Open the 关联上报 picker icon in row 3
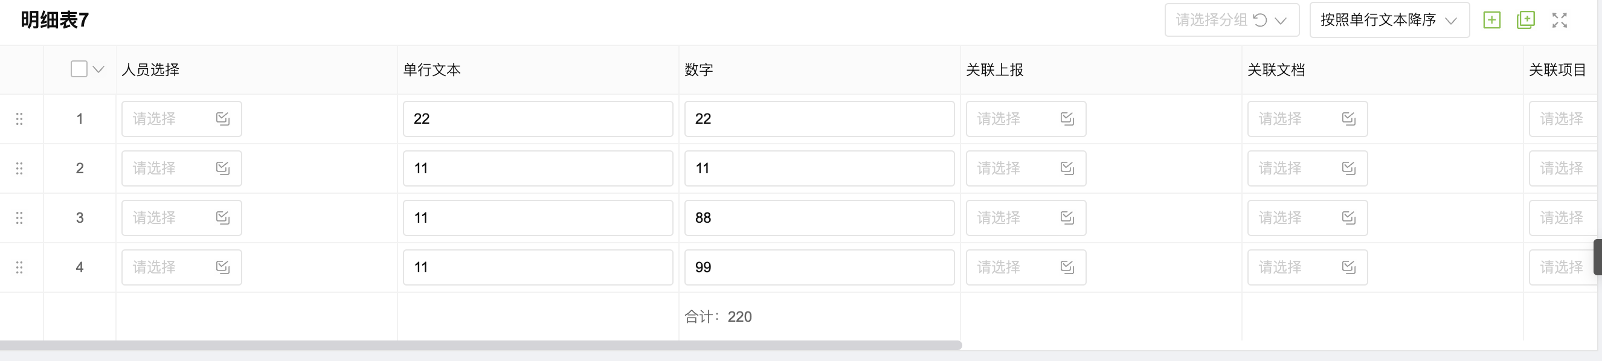The width and height of the screenshot is (1602, 361). tap(1067, 217)
